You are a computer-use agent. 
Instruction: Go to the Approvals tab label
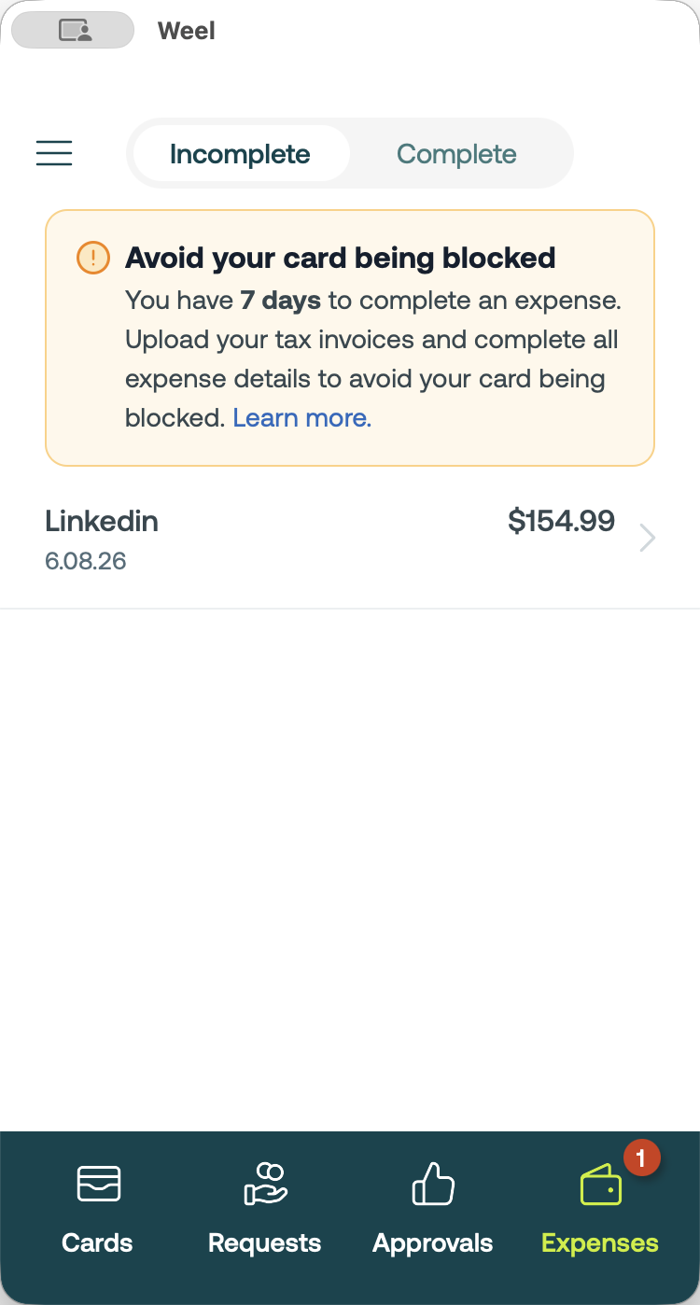pos(433,1243)
